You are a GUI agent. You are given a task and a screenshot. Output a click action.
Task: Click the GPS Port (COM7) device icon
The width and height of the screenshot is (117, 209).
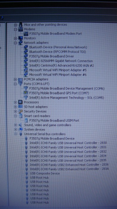pyautogui.click(x=26, y=93)
